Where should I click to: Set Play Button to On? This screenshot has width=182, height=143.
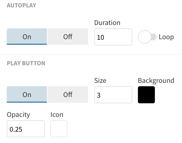pyautogui.click(x=27, y=94)
